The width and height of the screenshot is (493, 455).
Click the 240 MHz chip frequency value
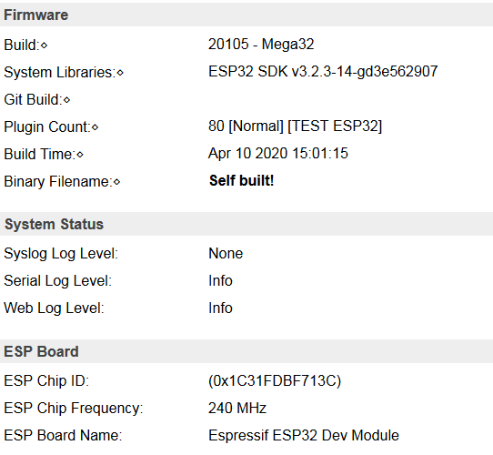tap(237, 408)
